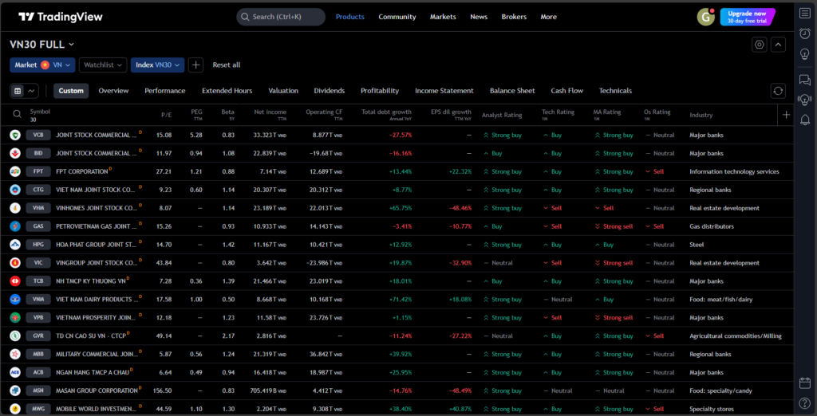Switch to the Profitability tab
The width and height of the screenshot is (817, 416).
[380, 91]
